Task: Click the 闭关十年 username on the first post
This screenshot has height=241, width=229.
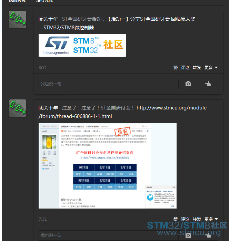Action: coord(48,19)
